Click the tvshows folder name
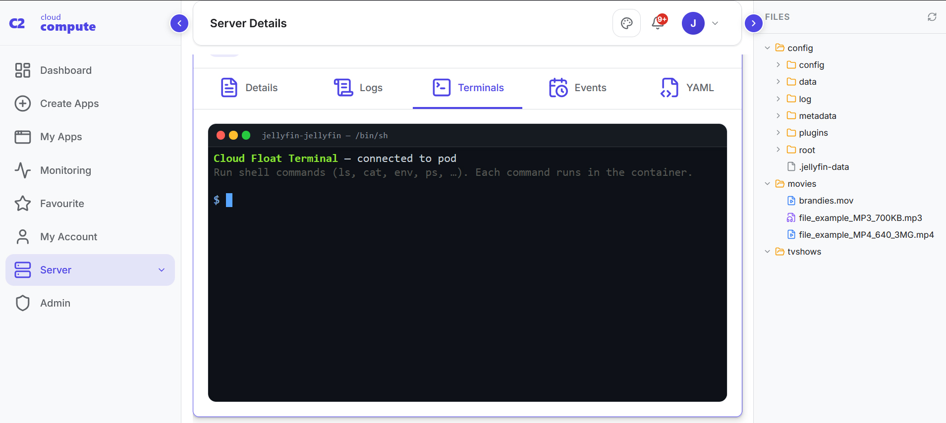Image resolution: width=946 pixels, height=423 pixels. click(804, 252)
